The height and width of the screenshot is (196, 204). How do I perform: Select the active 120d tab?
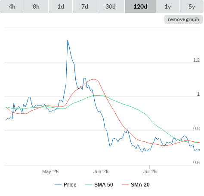pyautogui.click(x=140, y=6)
